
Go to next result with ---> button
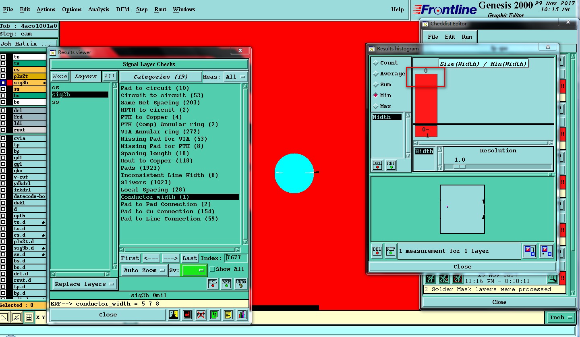[x=170, y=258]
